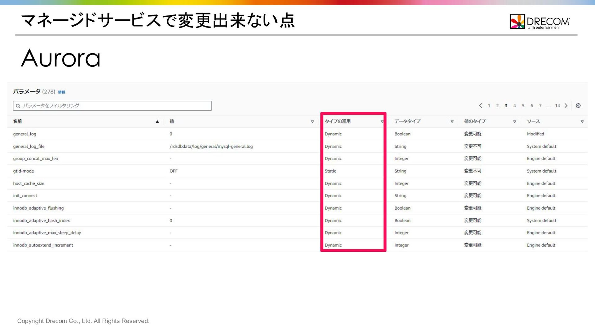Open the データタイプ column sort arrow
595x334 pixels.
pyautogui.click(x=452, y=122)
